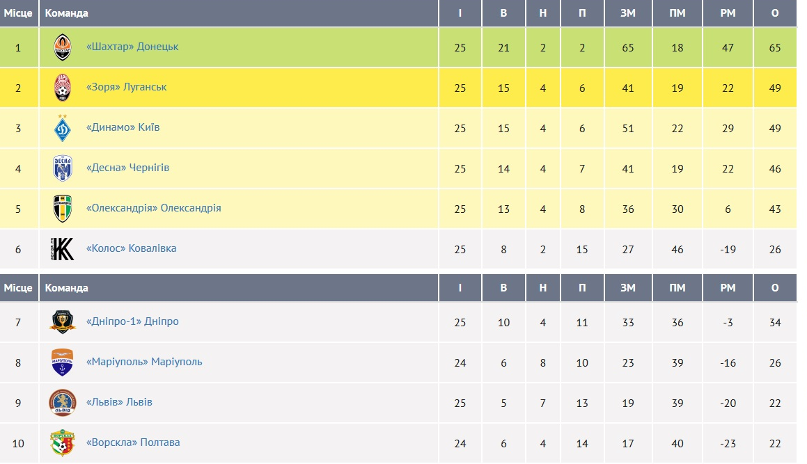Viewport: 807px width, 464px height.
Task: Click the Desna Chernihiv club crest
Action: pos(63,168)
